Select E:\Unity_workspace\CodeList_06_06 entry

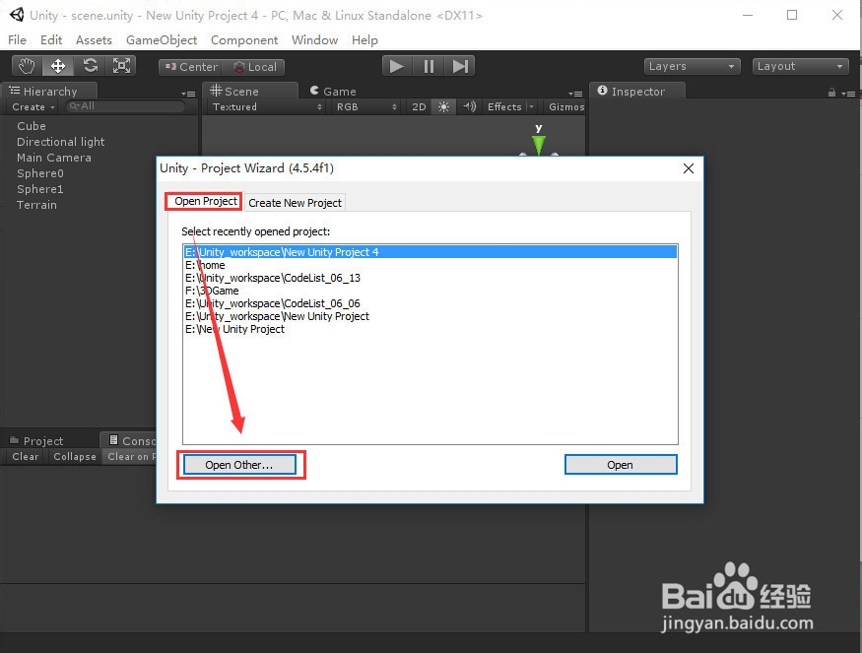click(430, 303)
